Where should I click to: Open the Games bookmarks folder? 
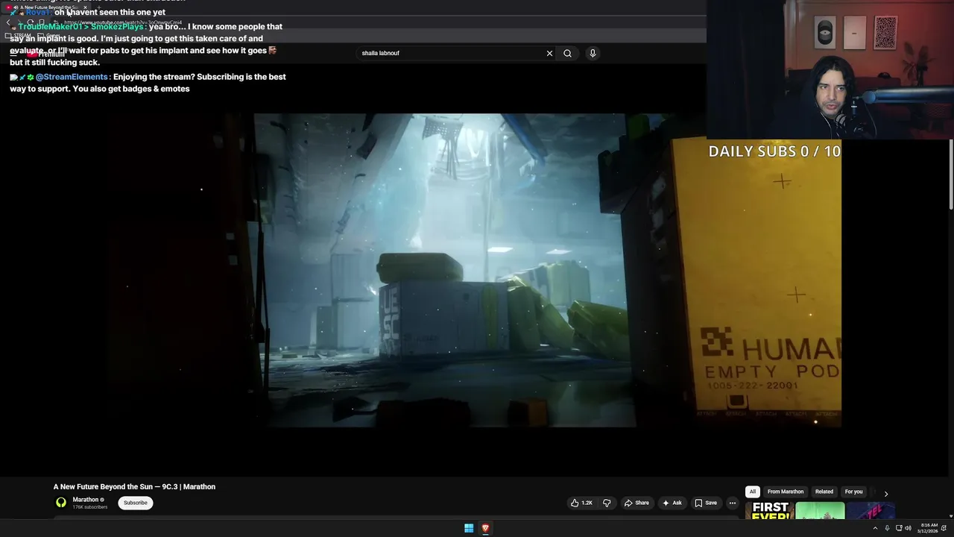[49, 35]
